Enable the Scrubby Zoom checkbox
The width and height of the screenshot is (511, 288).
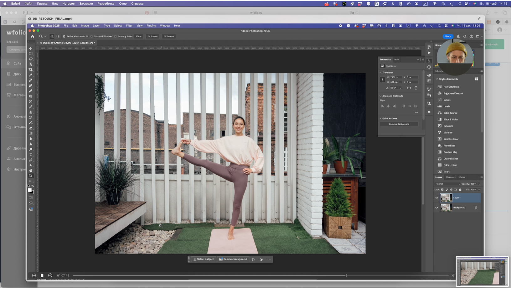pos(116,36)
